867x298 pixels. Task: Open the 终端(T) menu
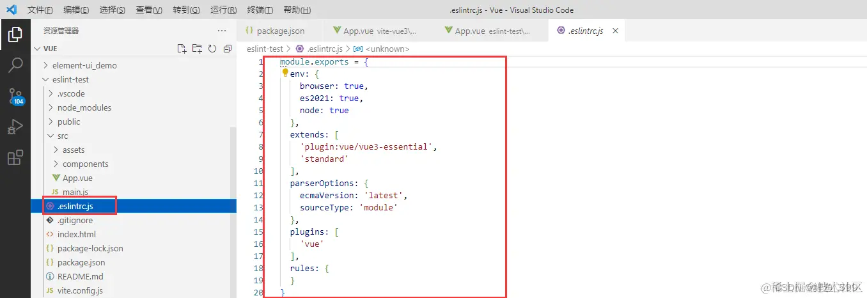point(260,10)
